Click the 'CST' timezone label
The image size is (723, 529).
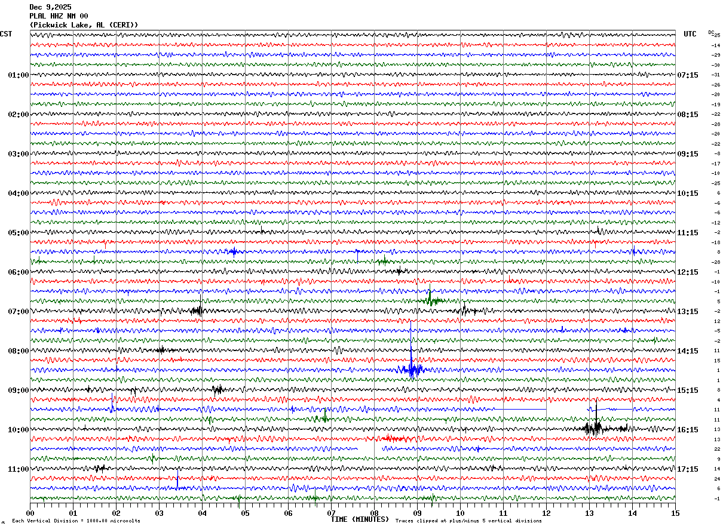pyautogui.click(x=6, y=34)
